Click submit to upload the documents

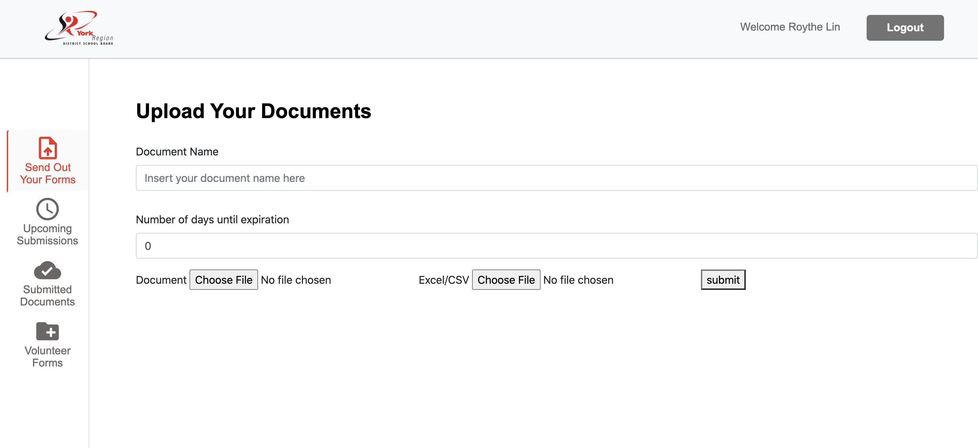pos(723,280)
